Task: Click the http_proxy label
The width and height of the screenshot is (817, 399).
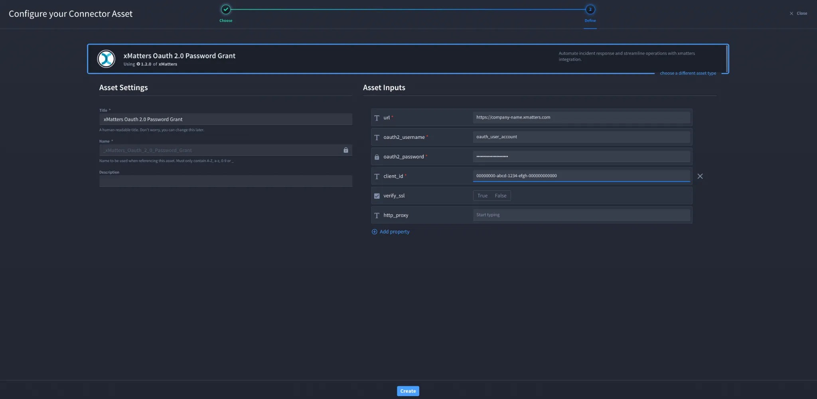Action: tap(396, 215)
